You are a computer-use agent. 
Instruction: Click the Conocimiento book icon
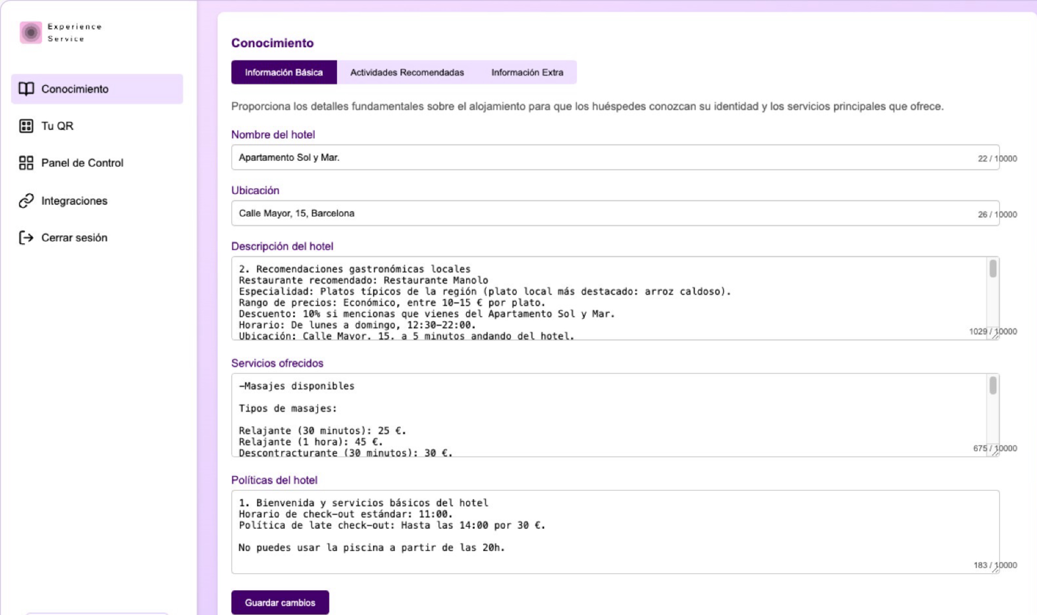(26, 89)
